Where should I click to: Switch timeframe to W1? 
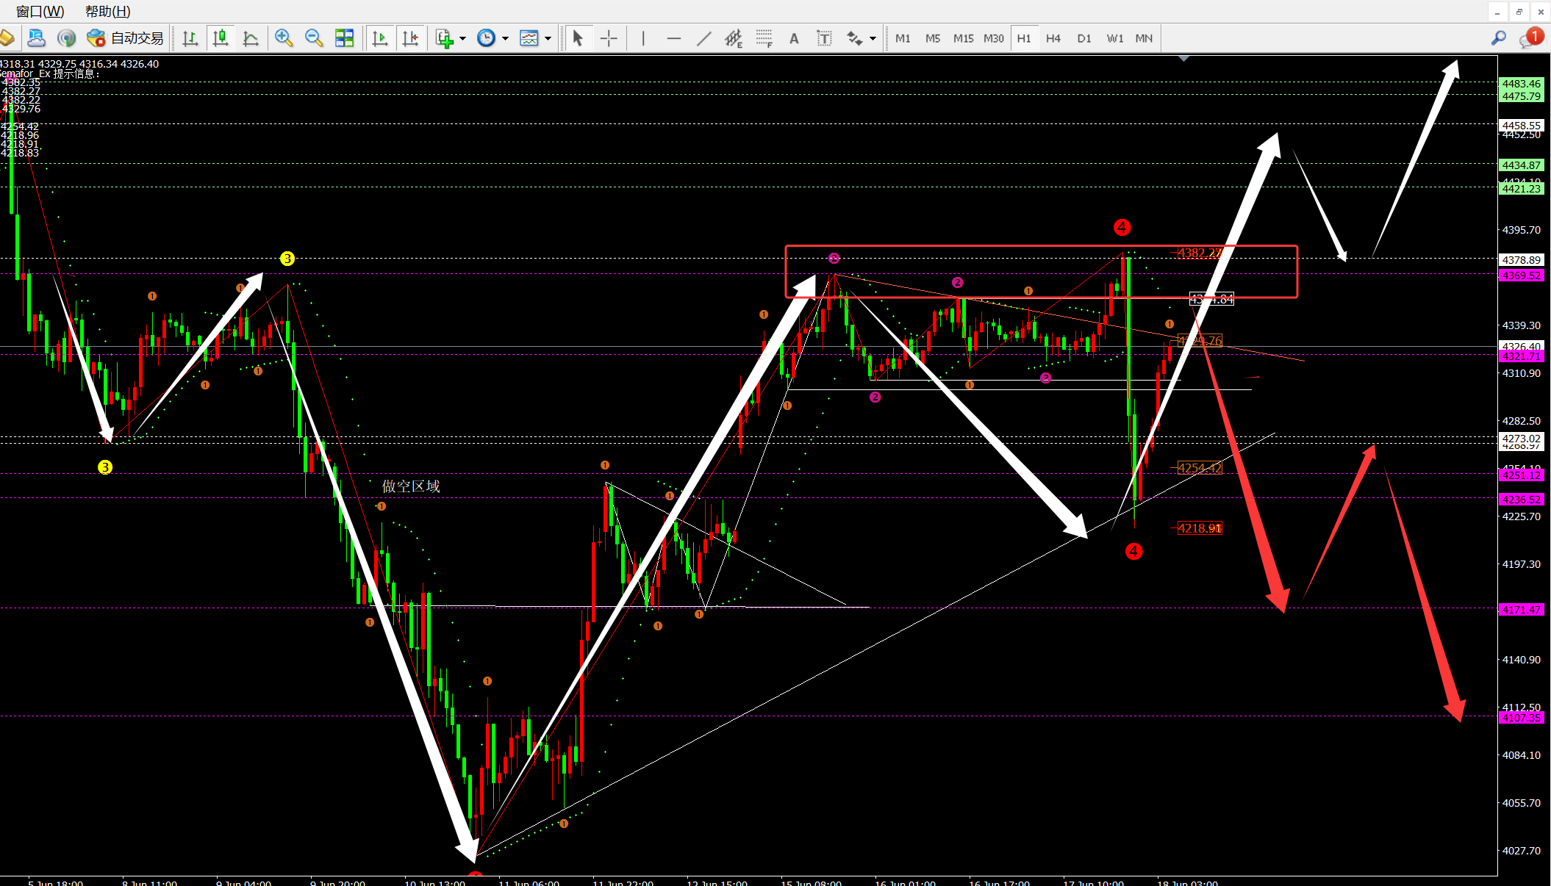coord(1115,38)
